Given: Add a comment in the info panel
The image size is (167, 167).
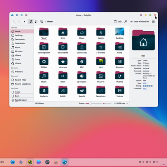Looking at the screenshot, I should tap(145, 89).
